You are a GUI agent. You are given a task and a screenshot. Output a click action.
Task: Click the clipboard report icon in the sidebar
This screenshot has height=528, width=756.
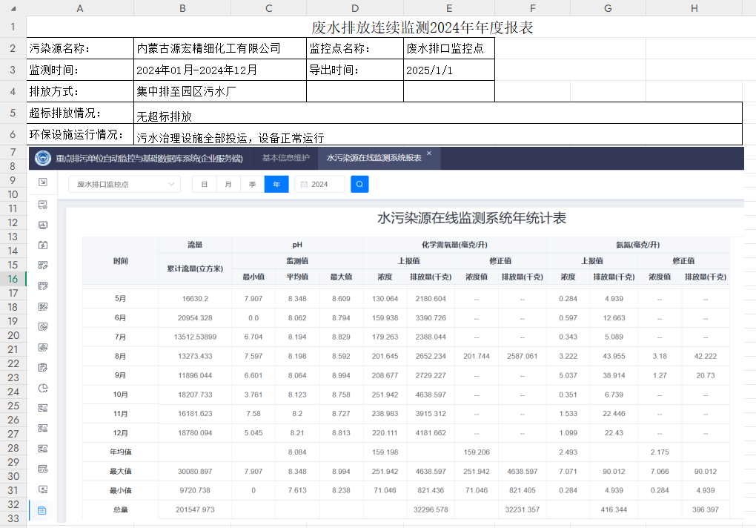coord(42,369)
